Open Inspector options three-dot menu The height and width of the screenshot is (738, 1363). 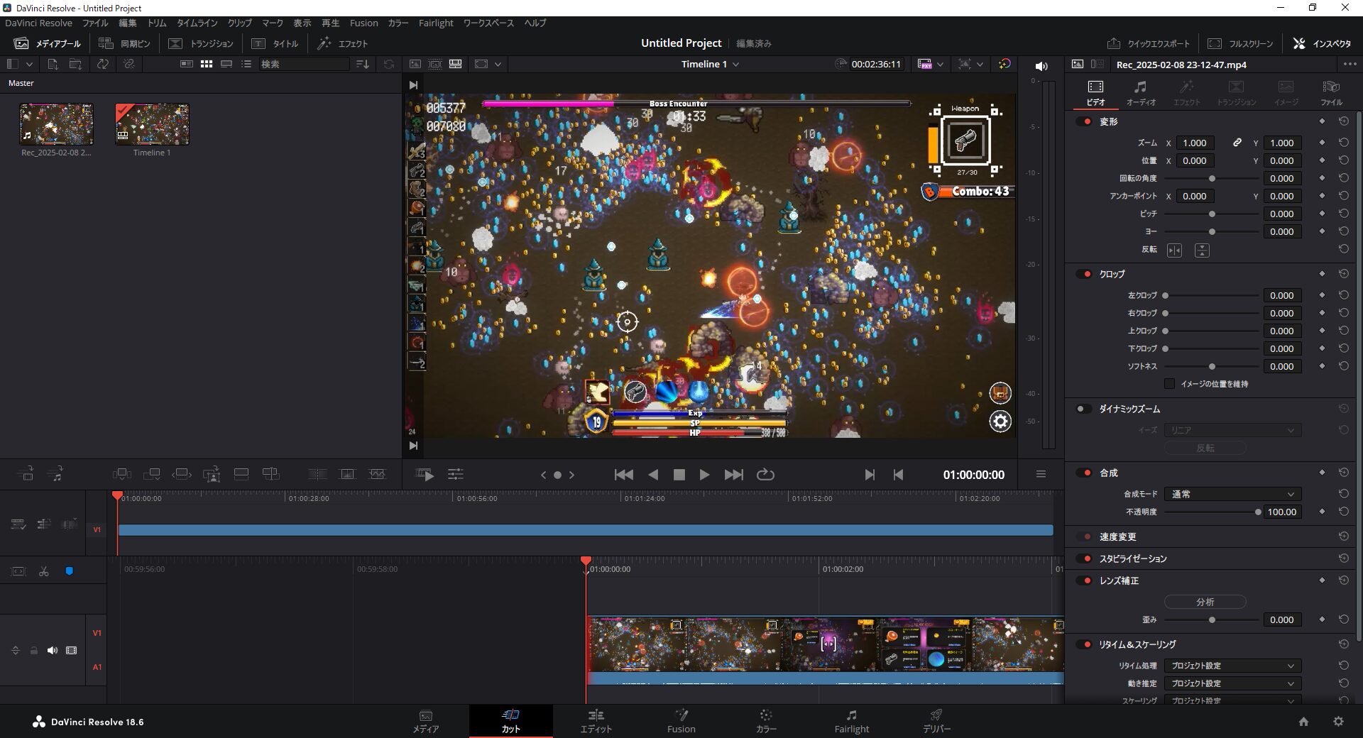(x=1350, y=64)
